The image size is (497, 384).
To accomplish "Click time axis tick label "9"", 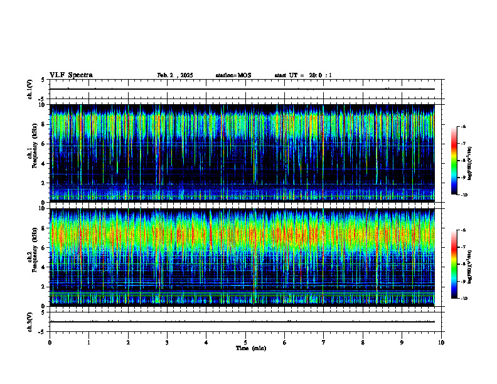I will coord(402,343).
